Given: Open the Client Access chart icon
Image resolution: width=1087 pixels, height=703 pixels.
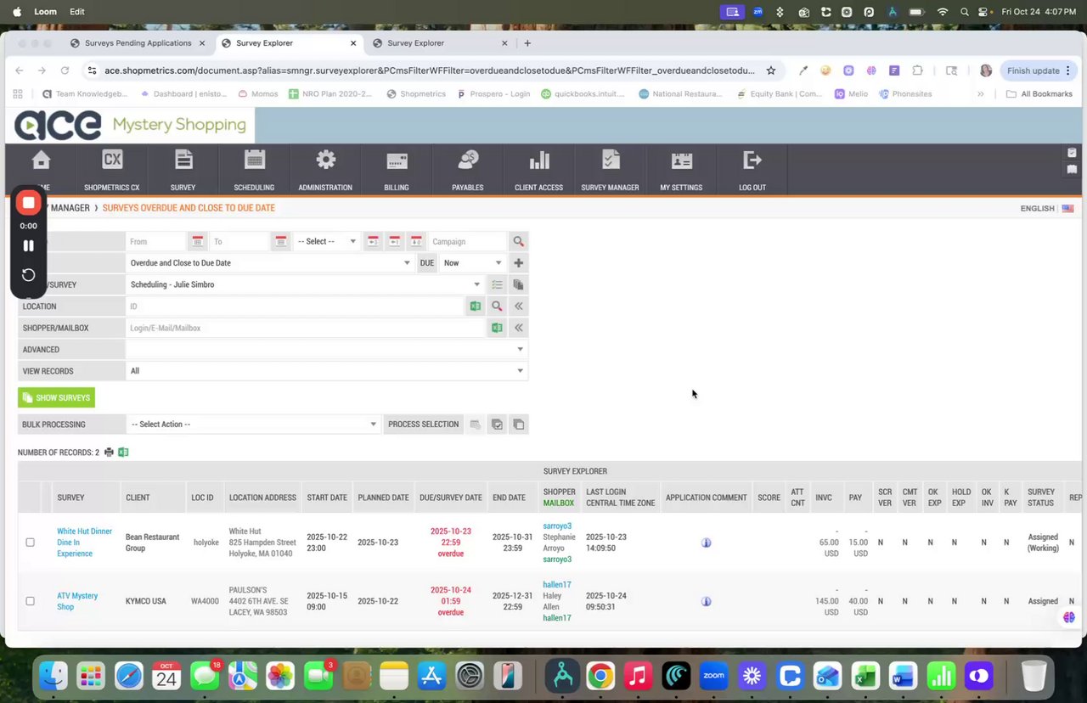Looking at the screenshot, I should pos(539,160).
